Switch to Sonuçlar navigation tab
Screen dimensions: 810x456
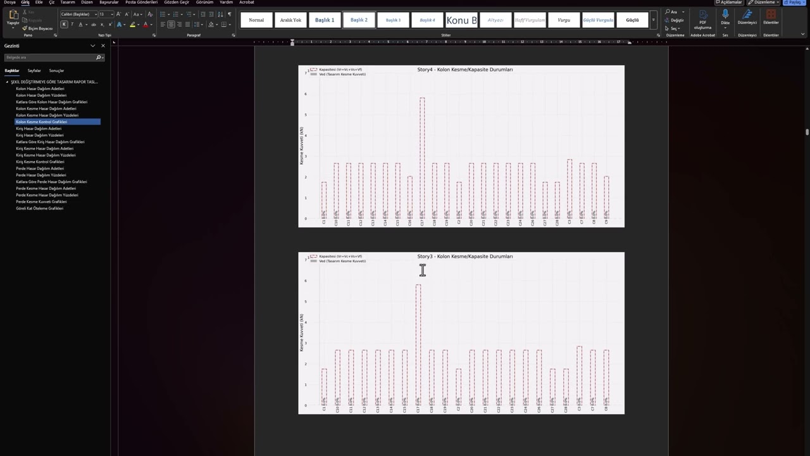point(56,70)
